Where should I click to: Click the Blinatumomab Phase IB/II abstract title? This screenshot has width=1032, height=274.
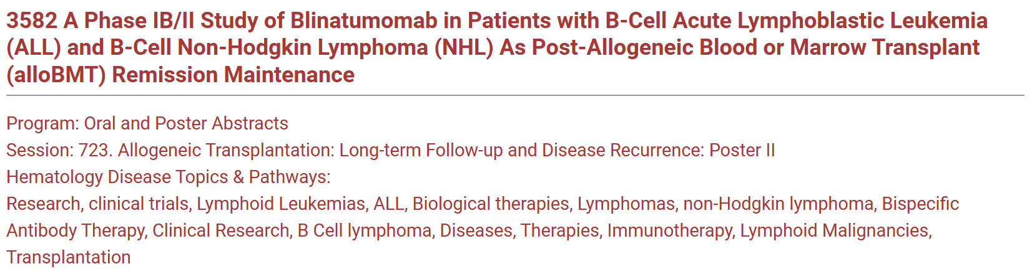click(497, 47)
